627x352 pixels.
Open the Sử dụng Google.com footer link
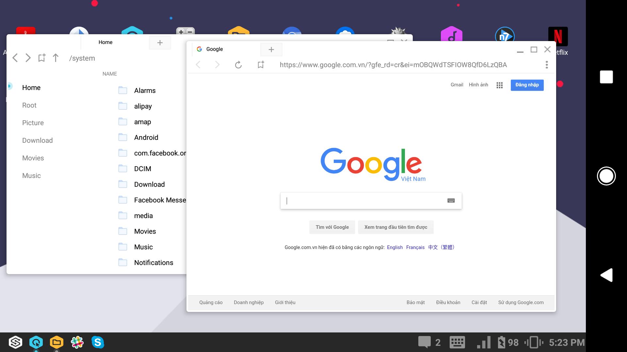pos(521,302)
